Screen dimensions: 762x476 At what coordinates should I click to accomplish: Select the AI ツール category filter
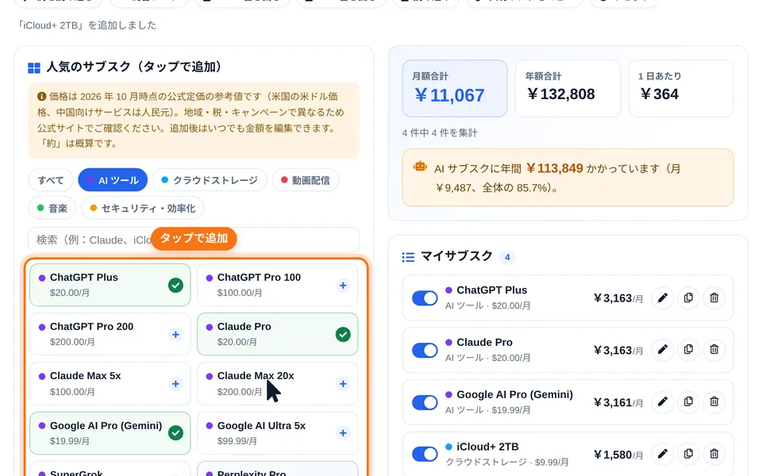(x=113, y=180)
